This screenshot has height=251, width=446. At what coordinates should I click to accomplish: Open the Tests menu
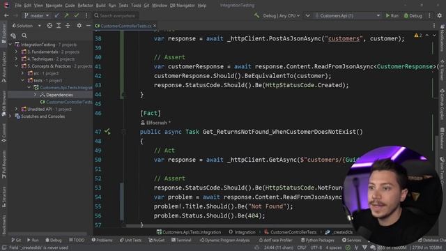pyautogui.click(x=123, y=6)
